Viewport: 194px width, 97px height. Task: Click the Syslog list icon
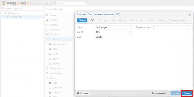50,64
